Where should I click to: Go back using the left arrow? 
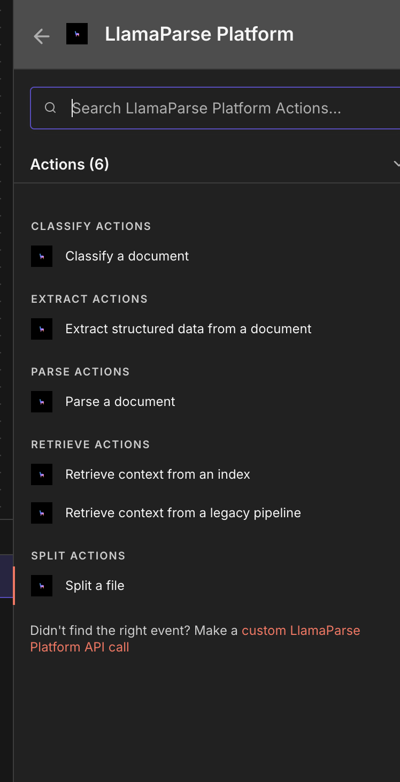pyautogui.click(x=41, y=36)
